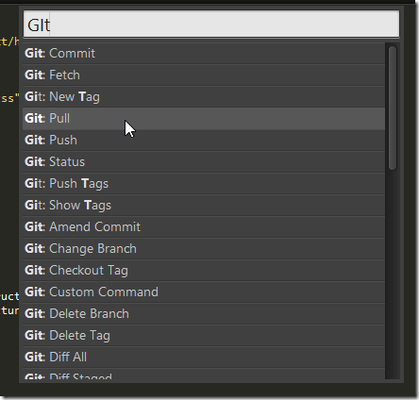Choose the Git: Push command
Screen dimensions: 419x400
click(204, 141)
